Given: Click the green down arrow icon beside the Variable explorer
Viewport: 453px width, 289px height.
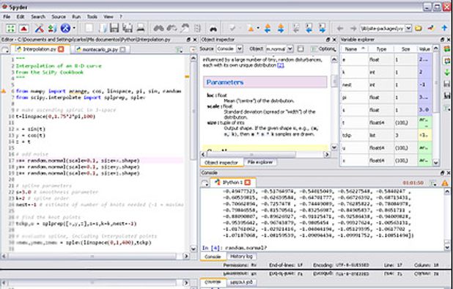Looking at the screenshot, I should (446, 72).
